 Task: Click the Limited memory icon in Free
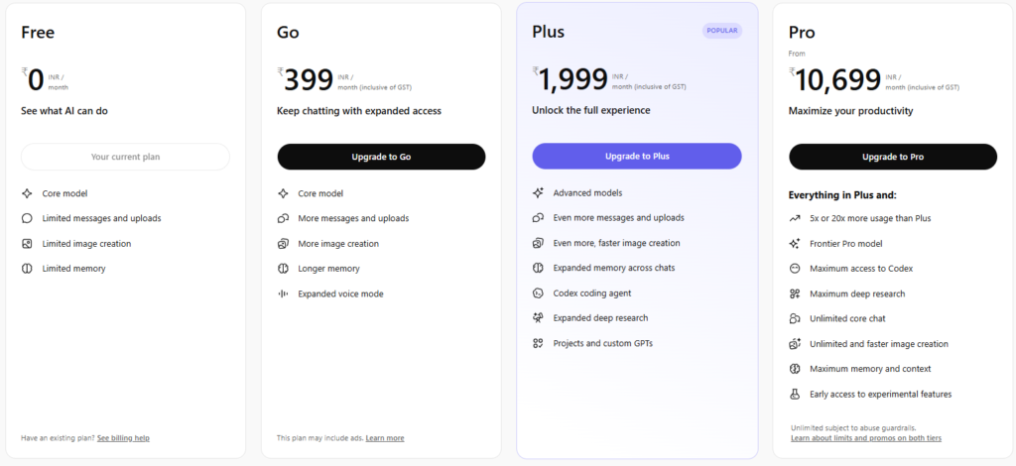tap(27, 269)
